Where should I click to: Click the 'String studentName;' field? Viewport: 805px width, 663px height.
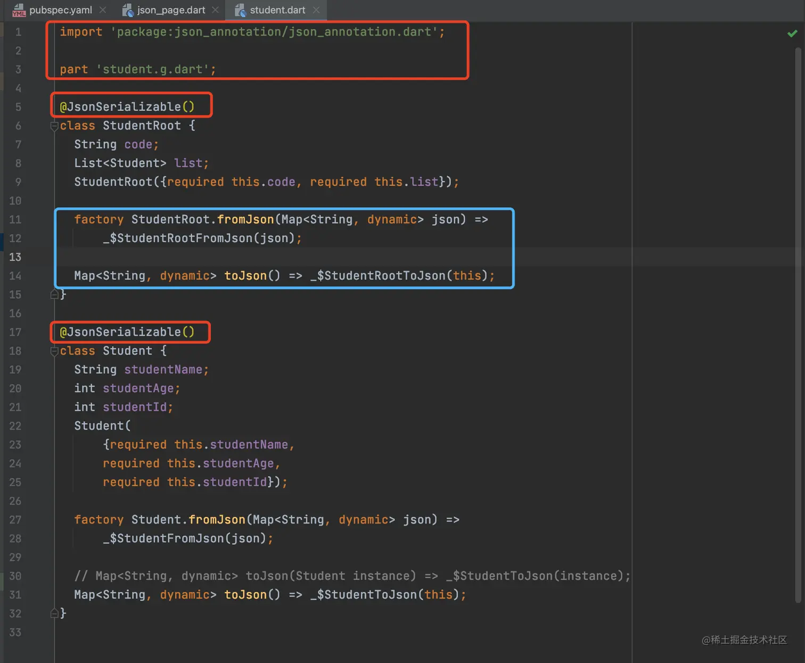[142, 370]
